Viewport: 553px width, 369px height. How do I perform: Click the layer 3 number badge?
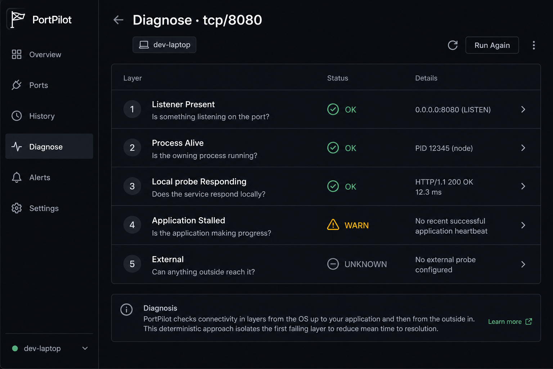(x=132, y=186)
